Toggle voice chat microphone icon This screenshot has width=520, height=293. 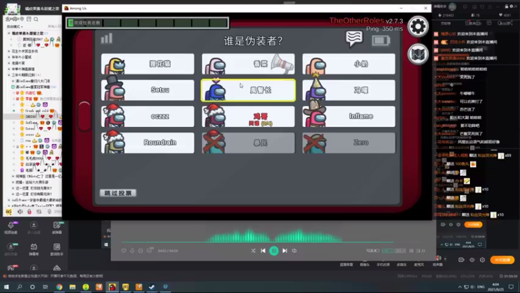point(29,212)
